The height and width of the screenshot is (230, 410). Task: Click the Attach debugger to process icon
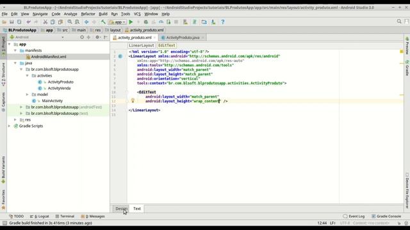pyautogui.click(x=168, y=22)
